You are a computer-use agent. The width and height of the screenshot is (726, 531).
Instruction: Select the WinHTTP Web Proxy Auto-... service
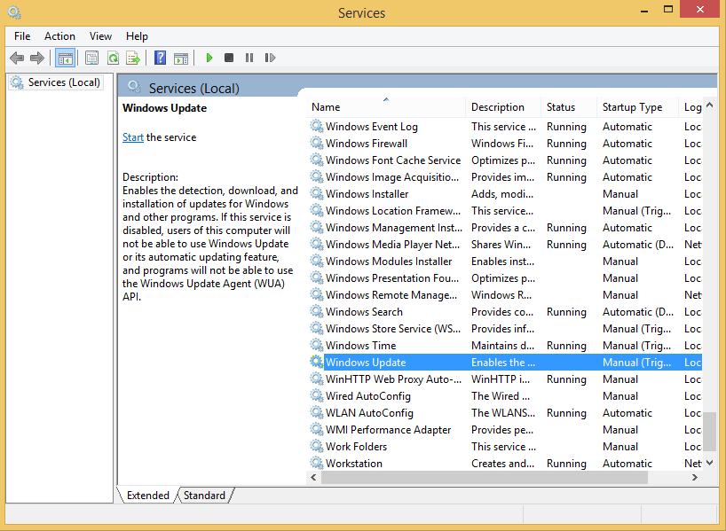click(504, 379)
